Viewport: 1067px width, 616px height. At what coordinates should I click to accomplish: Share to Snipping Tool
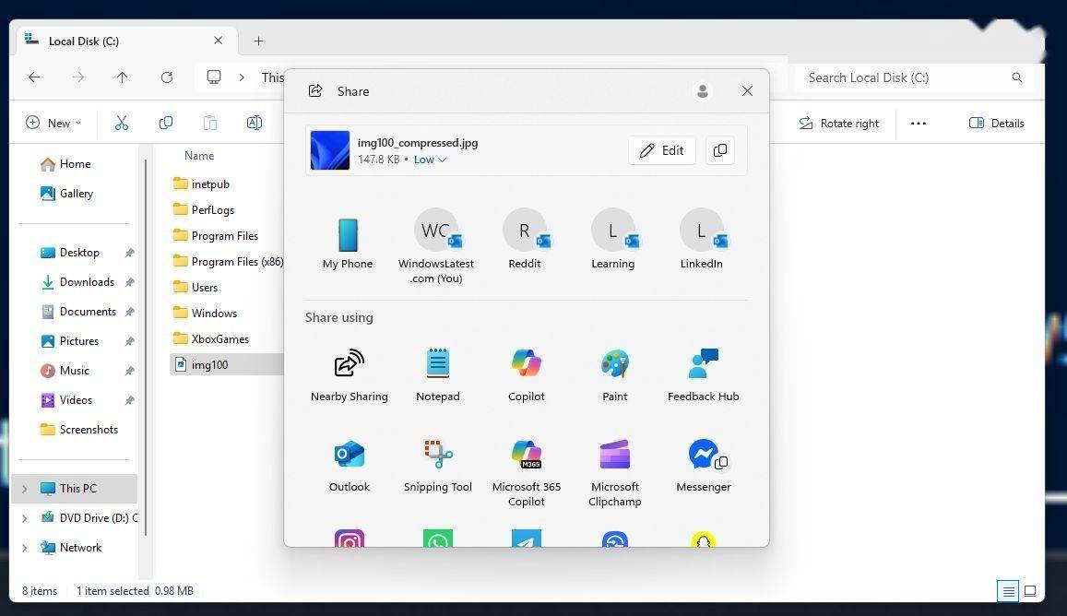click(437, 466)
